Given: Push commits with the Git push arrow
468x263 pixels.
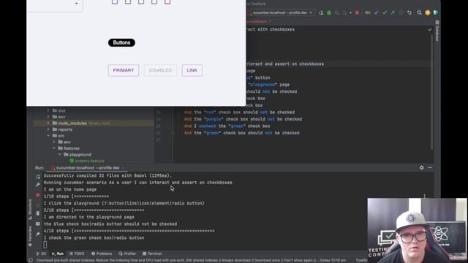Looking at the screenshot, I should click(x=393, y=13).
